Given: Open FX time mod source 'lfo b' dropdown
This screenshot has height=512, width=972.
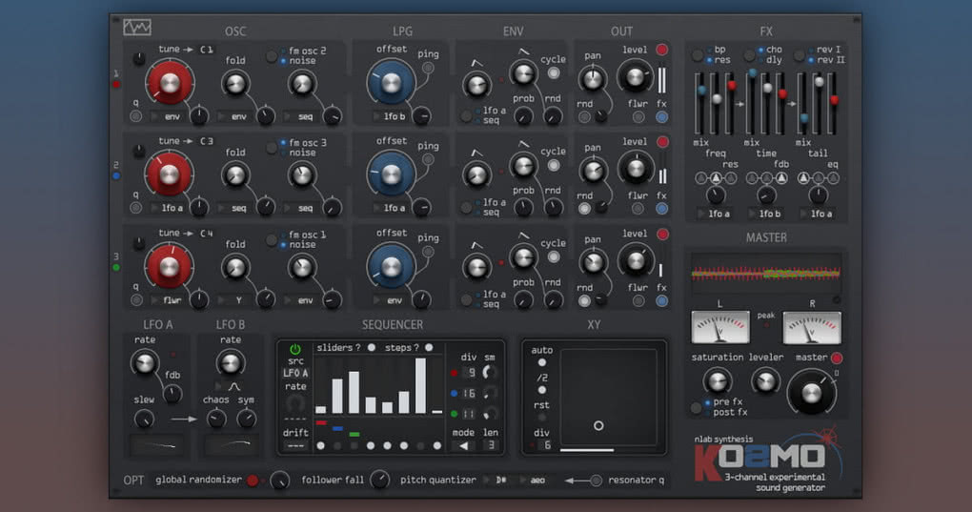Looking at the screenshot, I should 765,214.
